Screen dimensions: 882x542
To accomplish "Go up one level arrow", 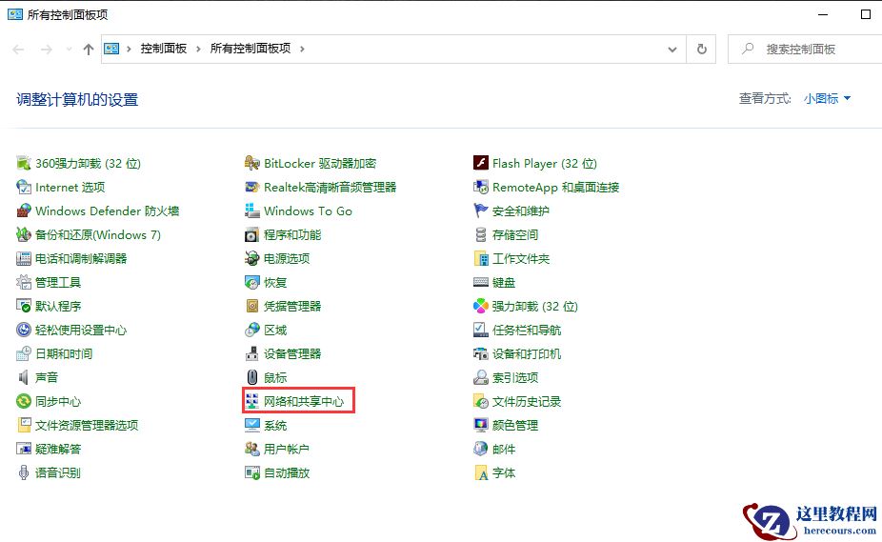I will coord(89,49).
